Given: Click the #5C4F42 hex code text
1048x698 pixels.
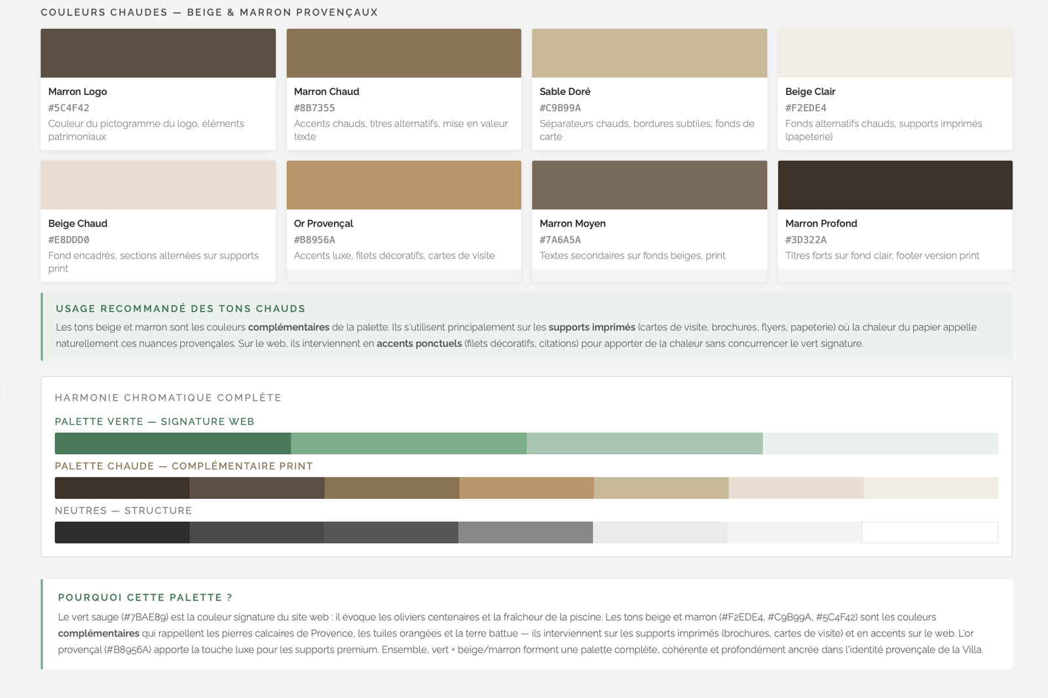Looking at the screenshot, I should click(x=69, y=108).
